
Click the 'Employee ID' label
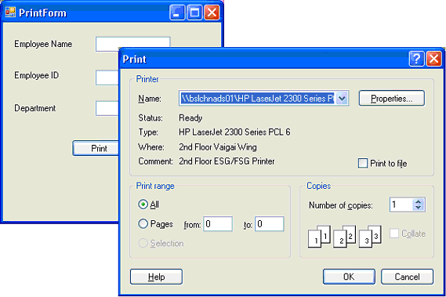click(x=37, y=75)
